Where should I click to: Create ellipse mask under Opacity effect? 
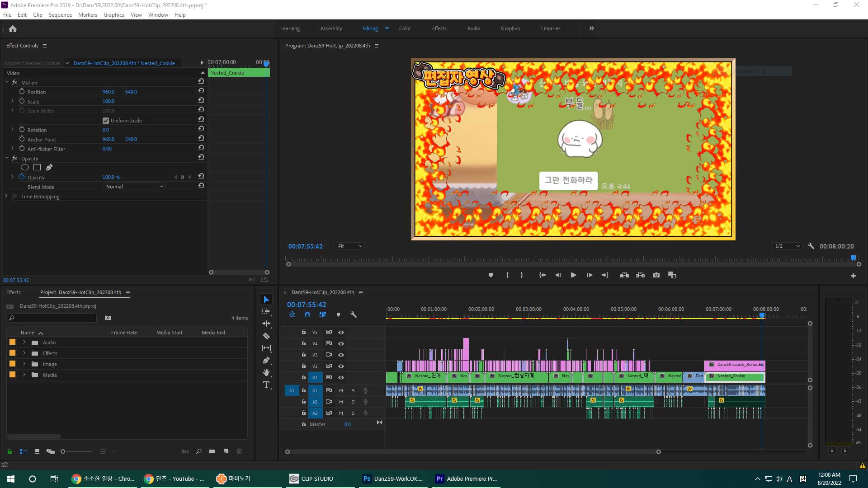pyautogui.click(x=25, y=167)
